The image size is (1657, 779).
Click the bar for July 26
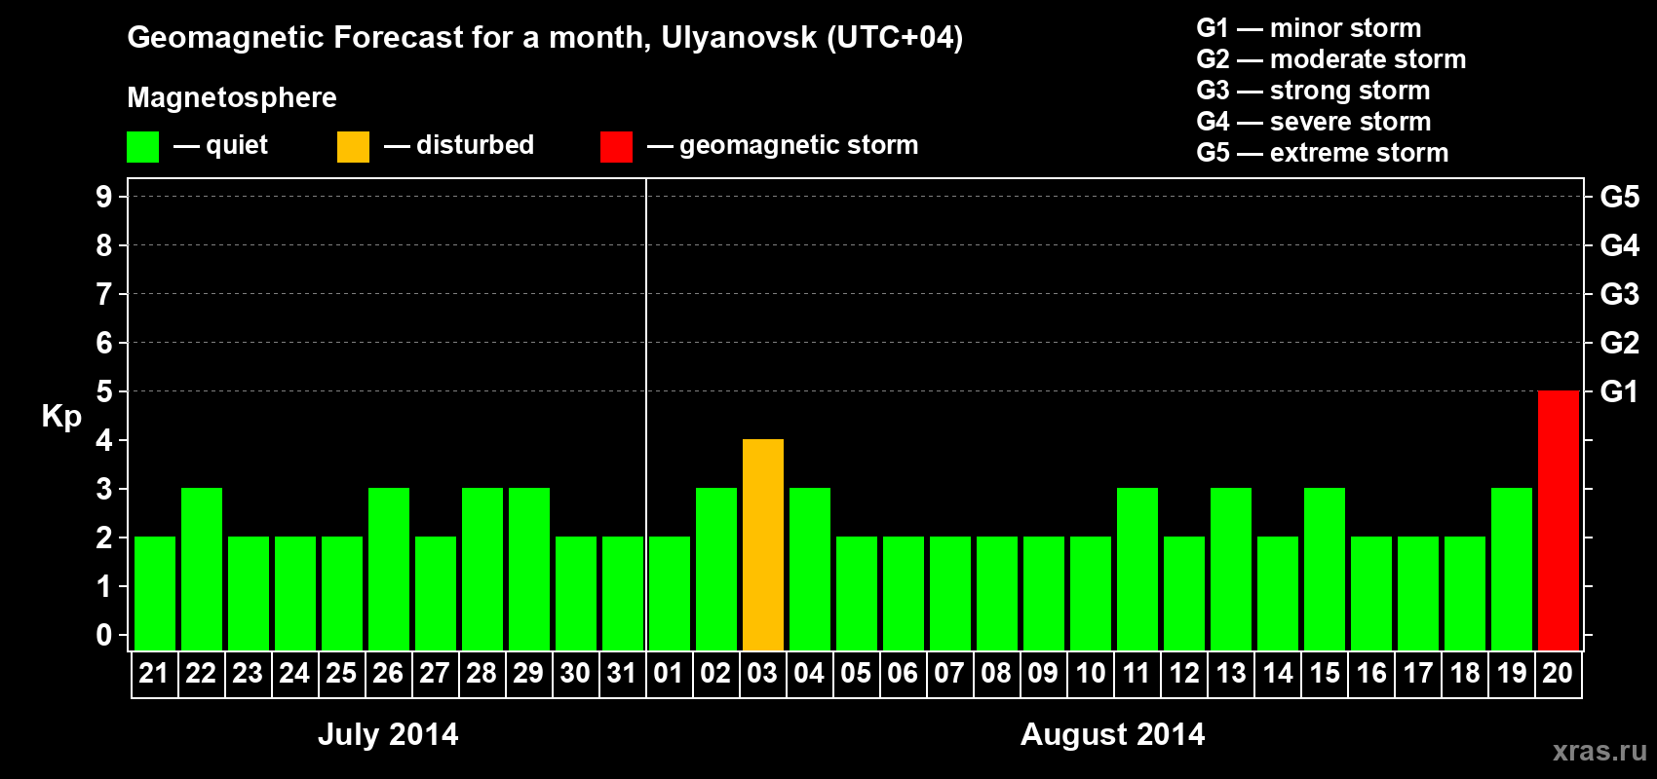tap(388, 569)
